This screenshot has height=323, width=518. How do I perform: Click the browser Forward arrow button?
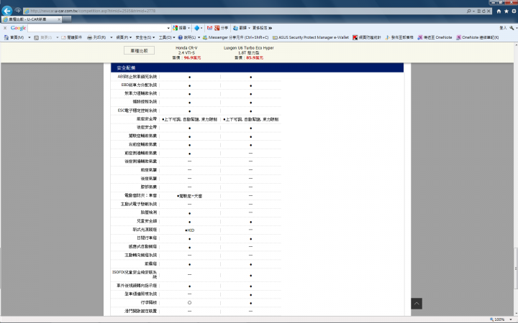[x=18, y=11]
